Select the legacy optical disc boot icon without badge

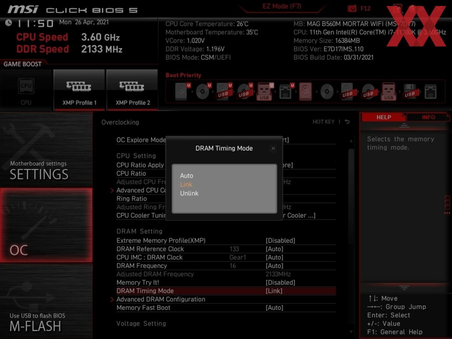(327, 91)
